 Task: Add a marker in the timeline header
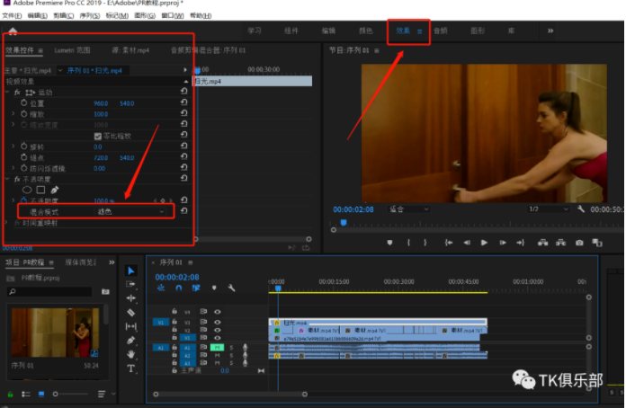pyautogui.click(x=214, y=288)
